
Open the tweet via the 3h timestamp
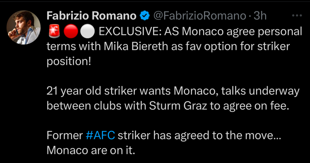tap(260, 16)
